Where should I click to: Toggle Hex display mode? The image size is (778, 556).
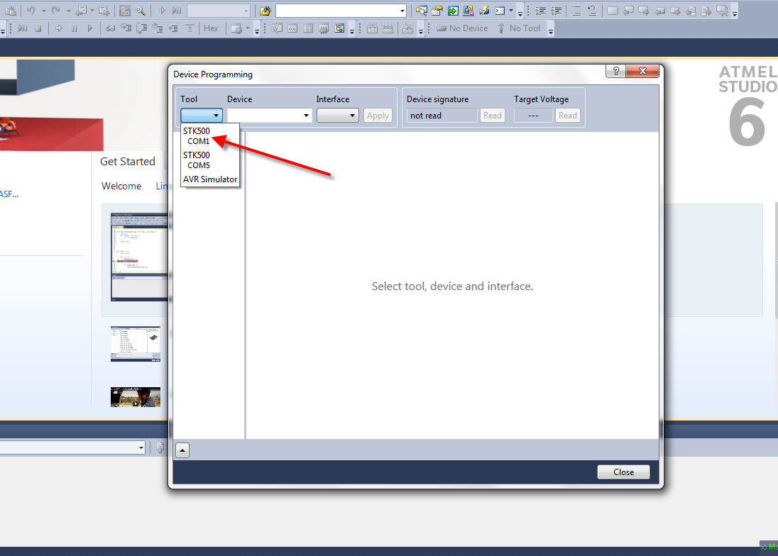pyautogui.click(x=211, y=28)
